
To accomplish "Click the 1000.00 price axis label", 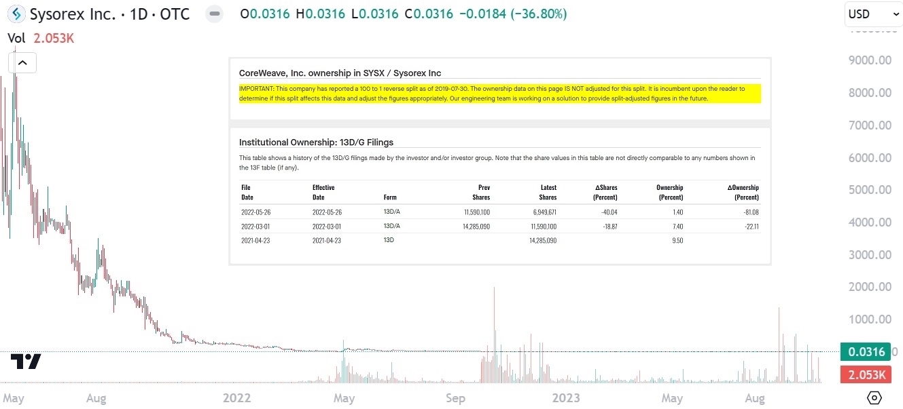I will [870, 319].
